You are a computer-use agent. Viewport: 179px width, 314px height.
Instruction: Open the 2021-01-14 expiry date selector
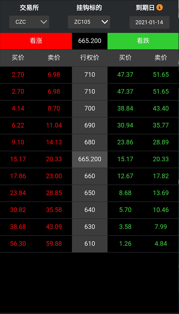[150, 22]
